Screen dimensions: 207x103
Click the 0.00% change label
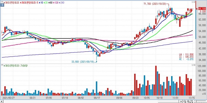203,12
